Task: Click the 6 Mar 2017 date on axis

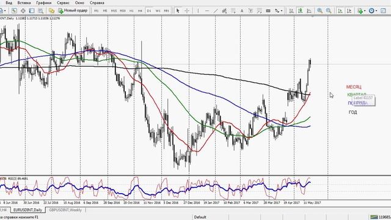Action: click(x=251, y=203)
